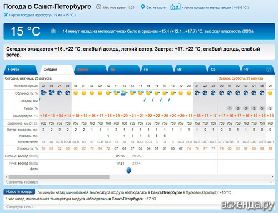The width and height of the screenshot is (278, 213).
Task: Click the rain icon for today's hour 15
Action: 148,93
